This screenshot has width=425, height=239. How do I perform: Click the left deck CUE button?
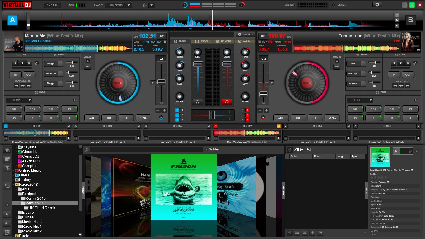[x=92, y=118]
